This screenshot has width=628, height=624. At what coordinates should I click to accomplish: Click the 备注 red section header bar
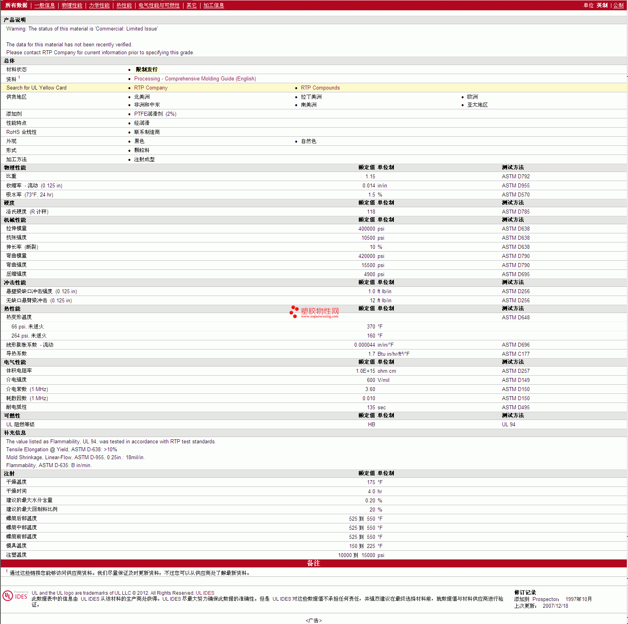(313, 563)
